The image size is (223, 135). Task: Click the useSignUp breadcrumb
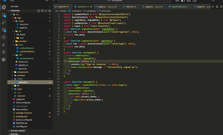(x=91, y=11)
